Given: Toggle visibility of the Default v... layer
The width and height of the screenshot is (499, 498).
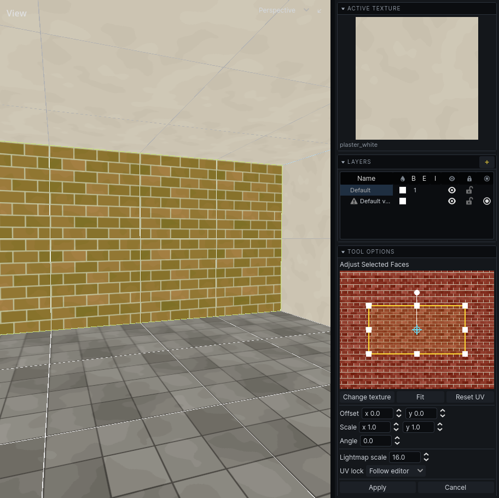Looking at the screenshot, I should click(x=451, y=201).
